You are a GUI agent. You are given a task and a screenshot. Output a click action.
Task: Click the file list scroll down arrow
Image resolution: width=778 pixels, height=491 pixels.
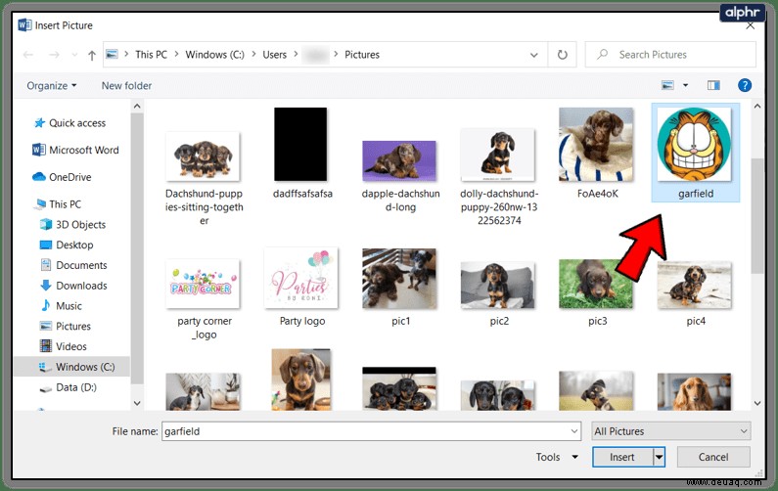click(x=757, y=403)
